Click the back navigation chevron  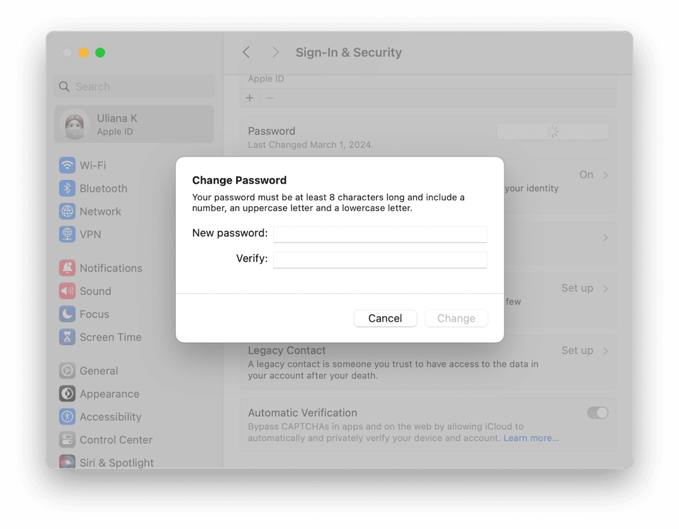pos(246,52)
